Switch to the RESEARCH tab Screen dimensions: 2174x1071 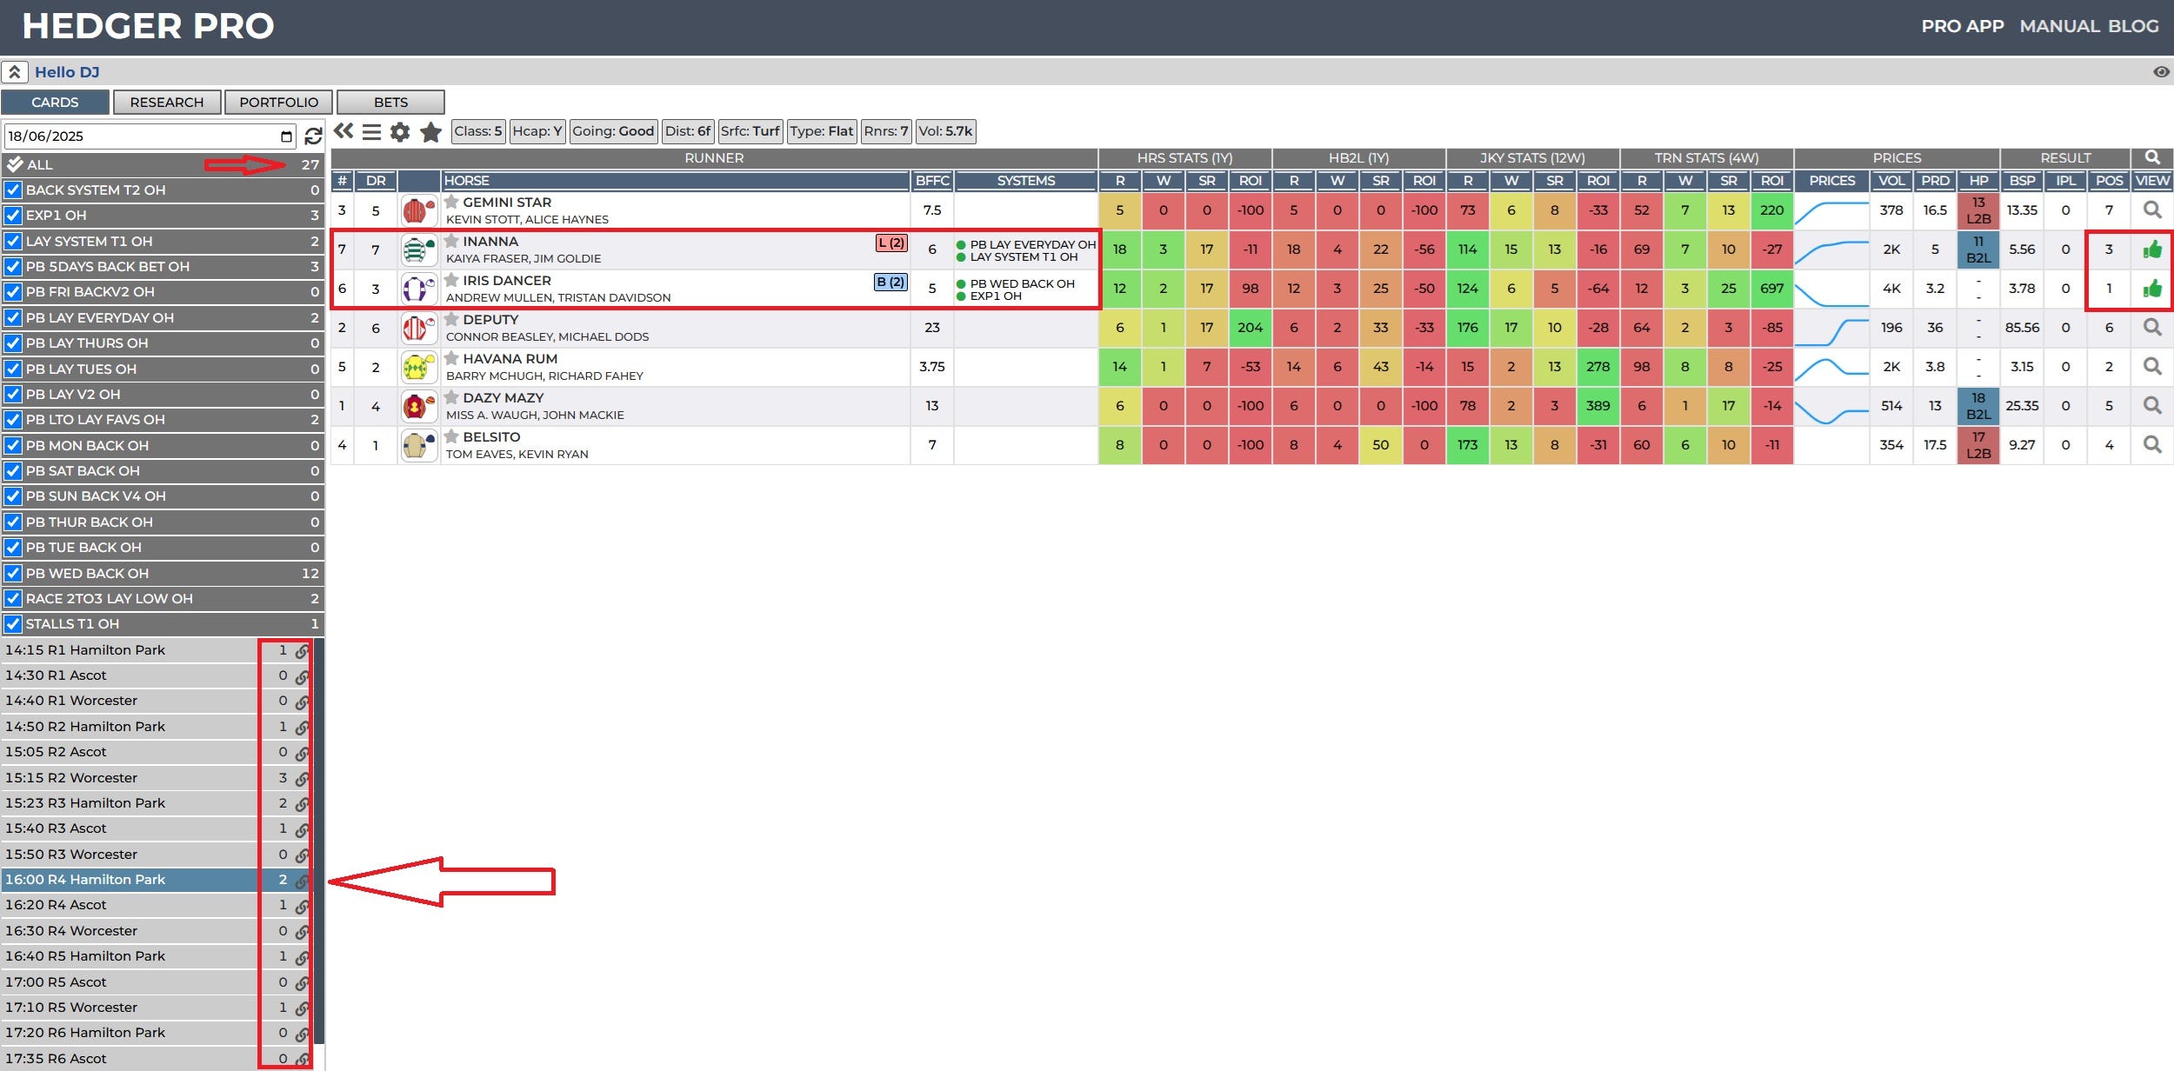click(x=167, y=103)
